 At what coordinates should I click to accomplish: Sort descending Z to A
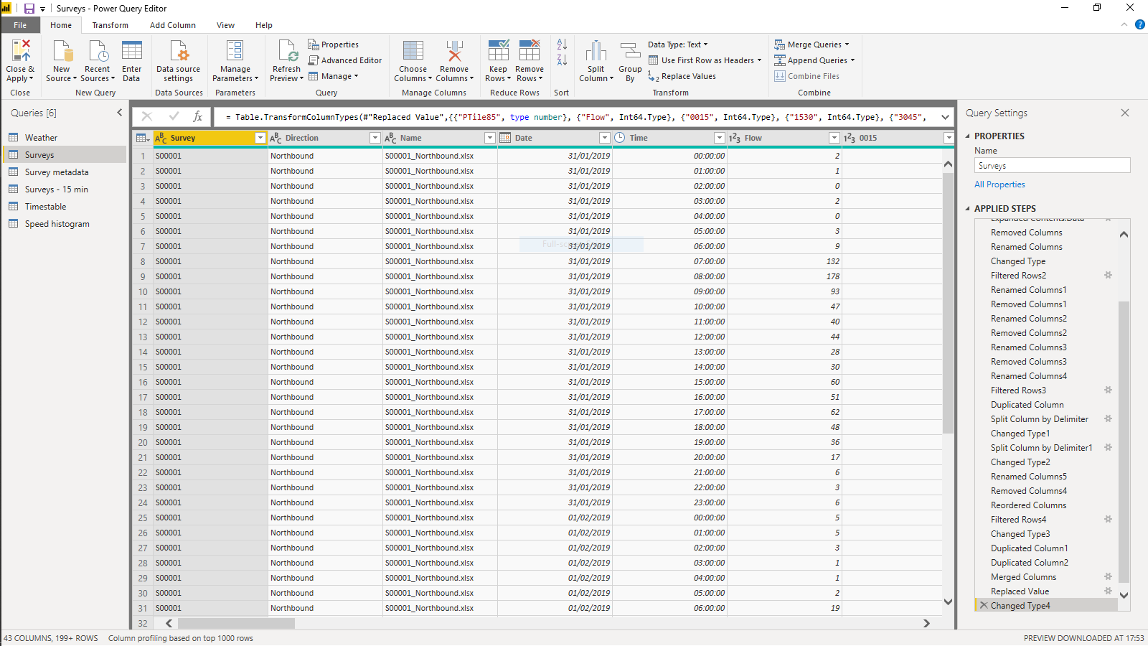tap(563, 60)
